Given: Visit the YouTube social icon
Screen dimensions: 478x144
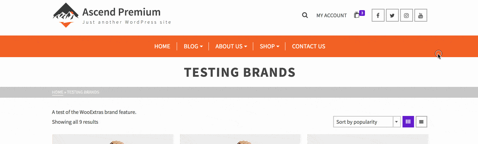Looking at the screenshot, I should pyautogui.click(x=420, y=15).
